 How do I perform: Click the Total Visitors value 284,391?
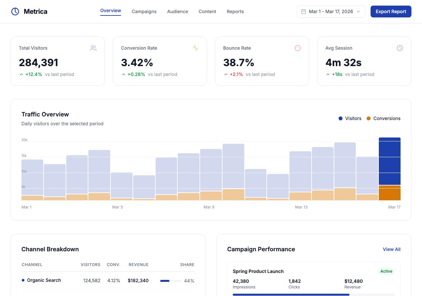[x=39, y=62]
